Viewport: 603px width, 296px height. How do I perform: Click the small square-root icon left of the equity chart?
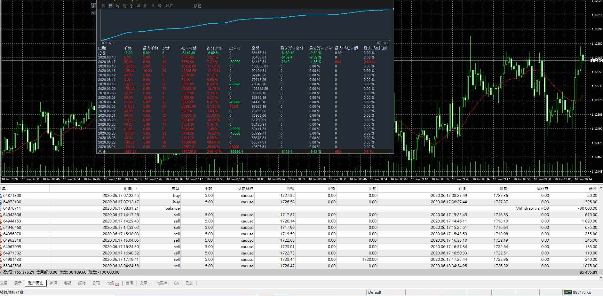click(93, 13)
